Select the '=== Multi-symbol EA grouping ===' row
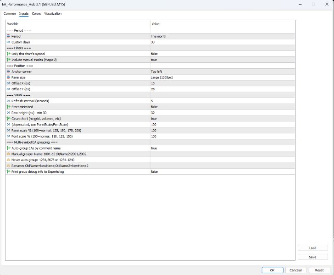The height and width of the screenshot is (275, 334). click(x=150, y=142)
